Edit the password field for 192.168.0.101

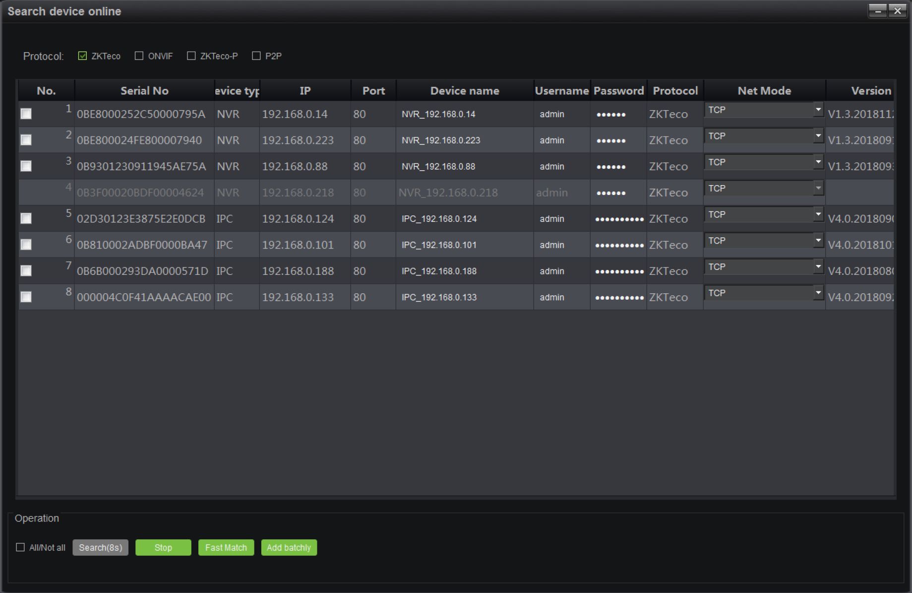click(x=618, y=245)
